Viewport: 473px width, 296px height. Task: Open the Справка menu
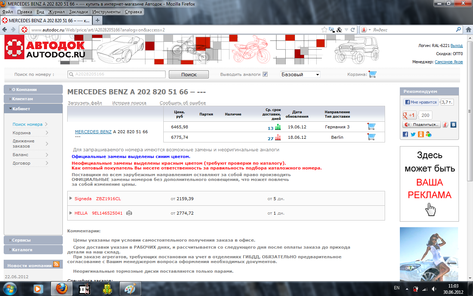point(133,12)
